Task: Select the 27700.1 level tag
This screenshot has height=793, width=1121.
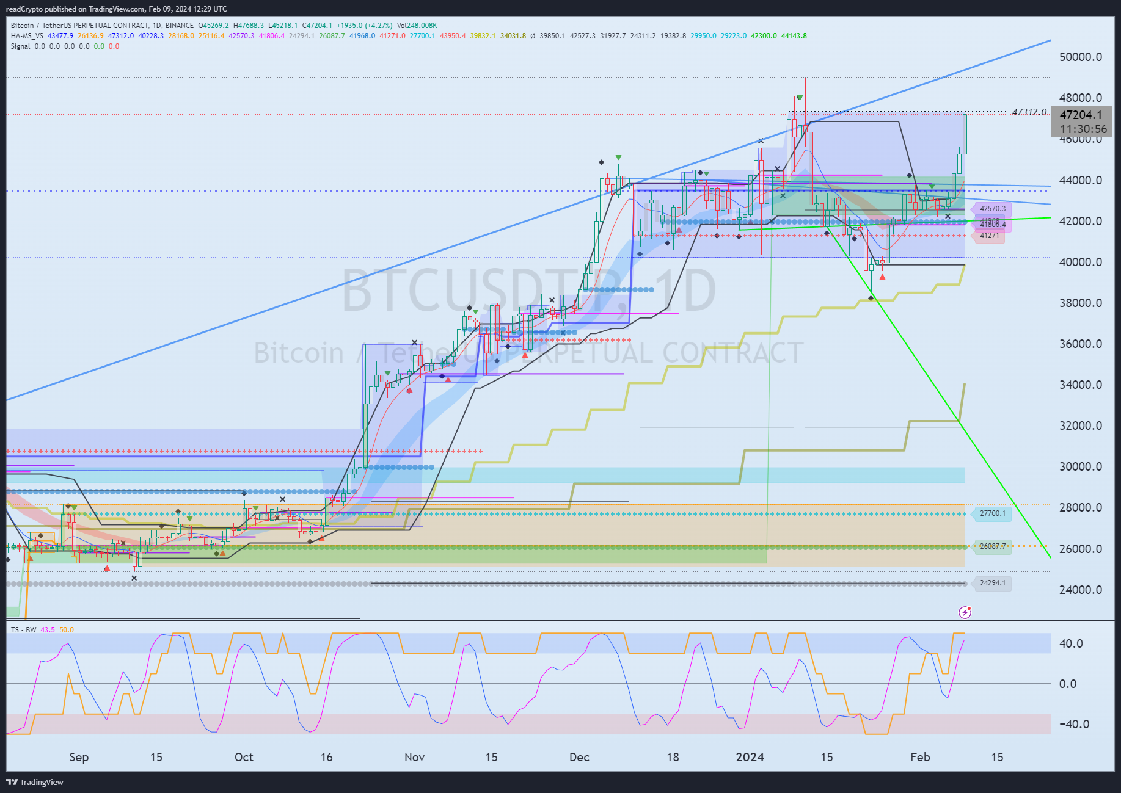Action: [x=992, y=513]
